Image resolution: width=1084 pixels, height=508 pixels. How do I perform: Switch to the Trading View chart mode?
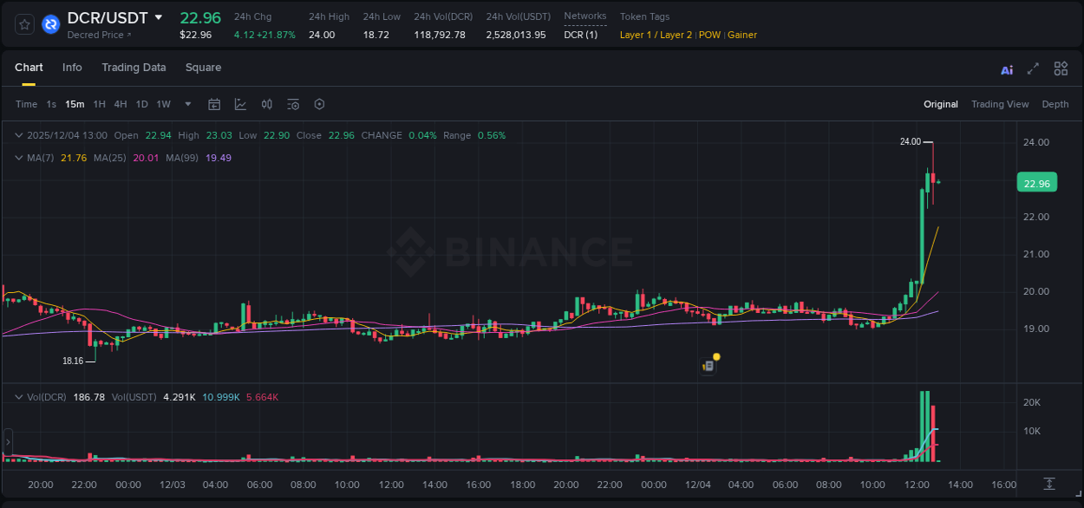pyautogui.click(x=1000, y=104)
